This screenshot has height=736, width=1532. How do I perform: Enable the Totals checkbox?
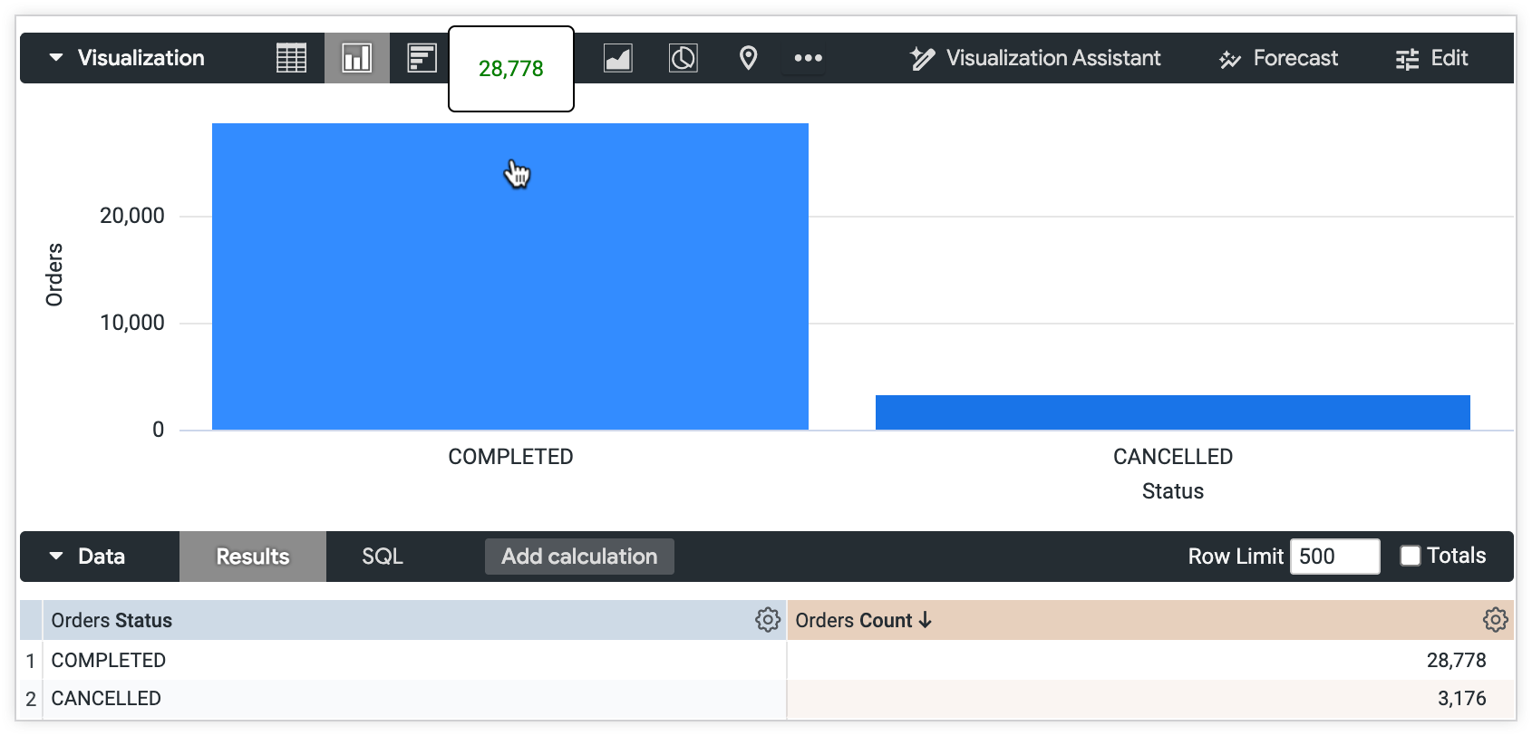point(1409,556)
